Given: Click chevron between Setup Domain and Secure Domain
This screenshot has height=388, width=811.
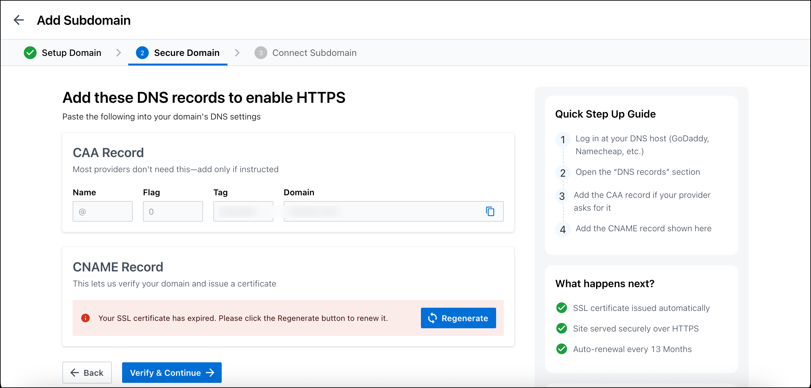Looking at the screenshot, I should click(x=119, y=53).
